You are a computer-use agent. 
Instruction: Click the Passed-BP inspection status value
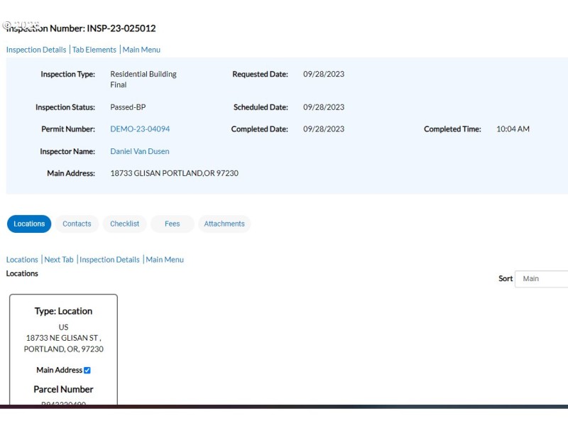[128, 108]
